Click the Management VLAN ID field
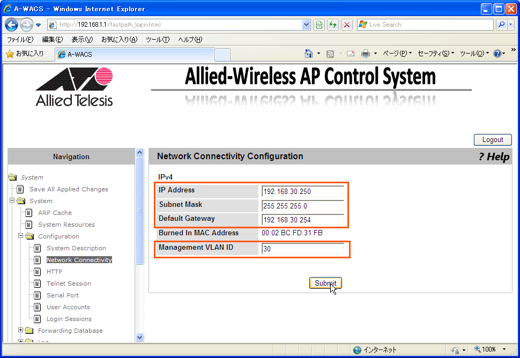Viewport: 520px width, 358px height. (x=303, y=248)
